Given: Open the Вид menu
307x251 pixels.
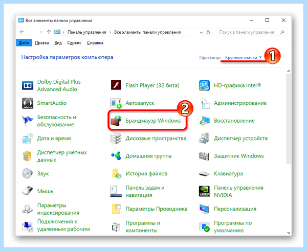Looking at the screenshot, I should coord(58,42).
